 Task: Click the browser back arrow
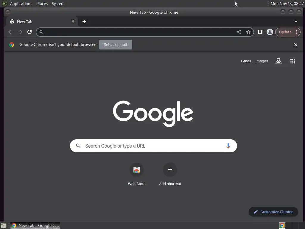tap(10, 32)
